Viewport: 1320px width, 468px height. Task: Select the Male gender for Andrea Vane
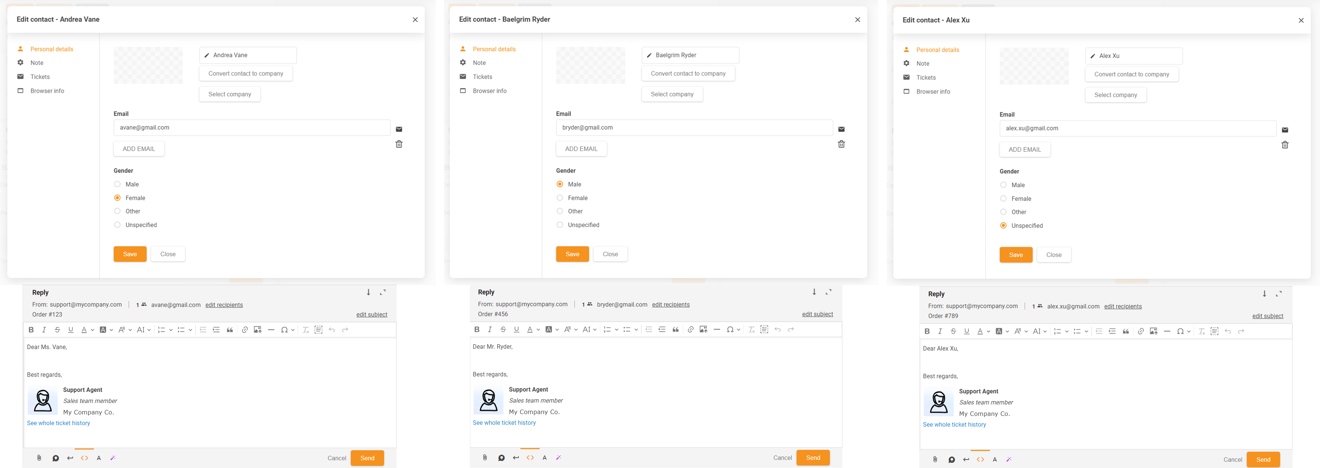pyautogui.click(x=117, y=184)
